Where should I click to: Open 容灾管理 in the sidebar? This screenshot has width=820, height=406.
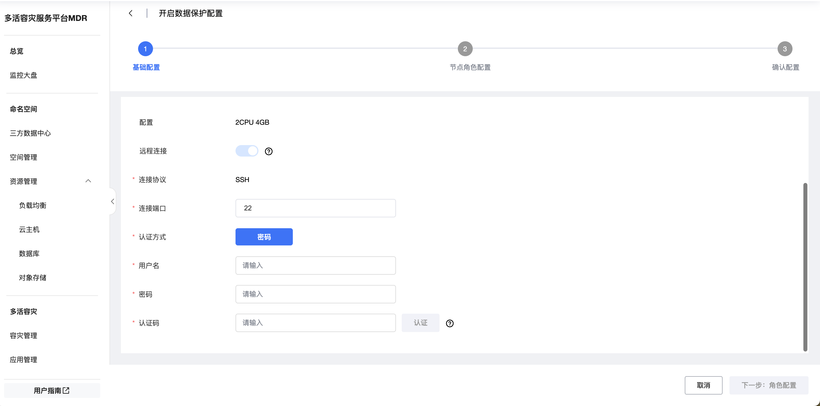click(23, 335)
